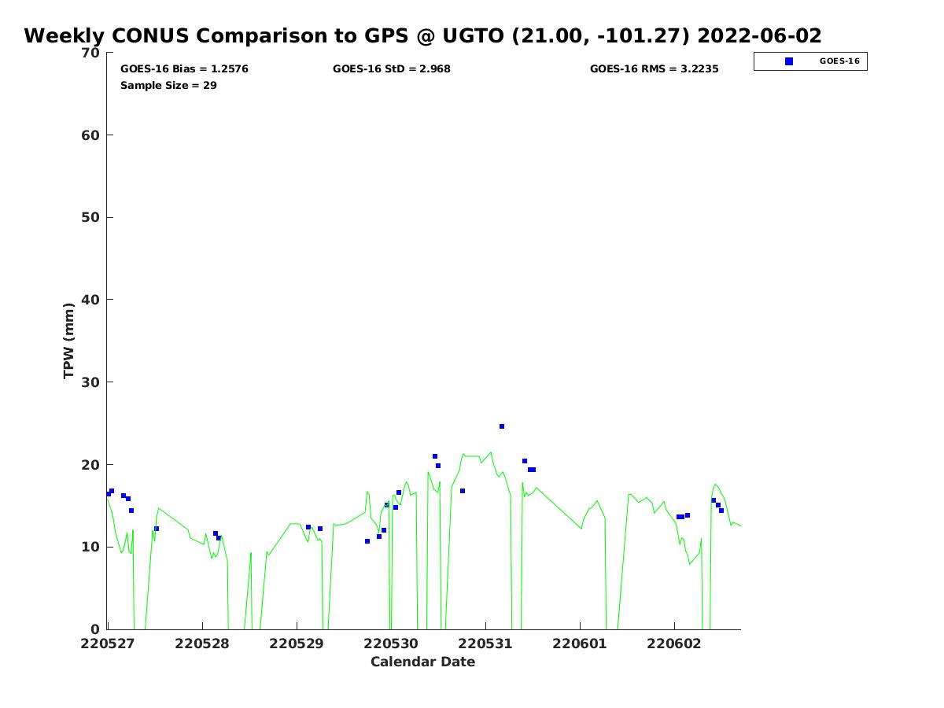Click the GOES-16 legend label text
The image size is (944, 708).
(839, 61)
